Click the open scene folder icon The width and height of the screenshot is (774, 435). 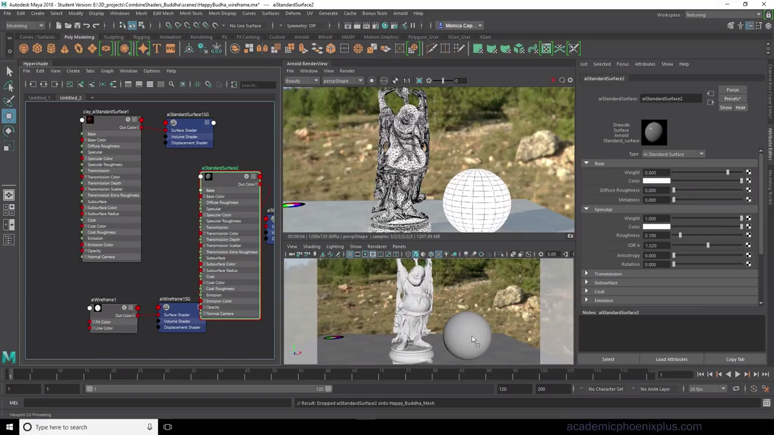[68, 25]
